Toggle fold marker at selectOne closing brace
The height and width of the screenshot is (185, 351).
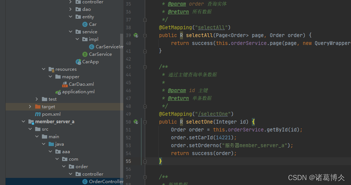tap(145, 161)
